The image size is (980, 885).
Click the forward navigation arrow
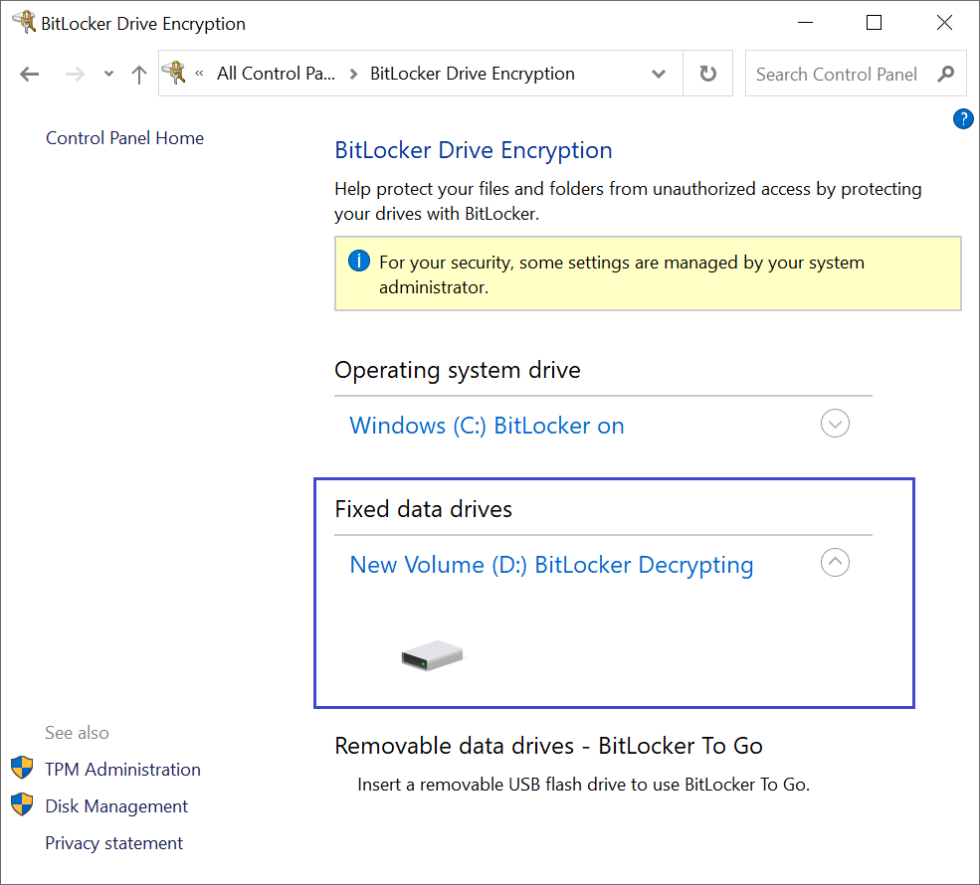pos(75,75)
